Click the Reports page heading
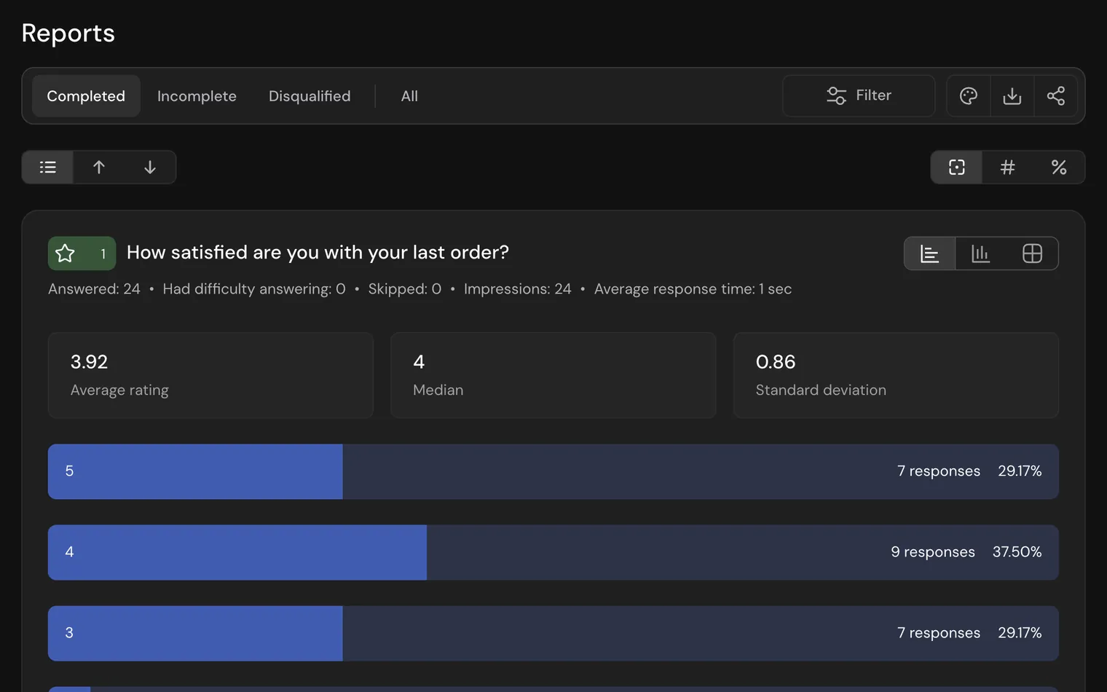Screen dimensions: 1107x692 [x=68, y=34]
